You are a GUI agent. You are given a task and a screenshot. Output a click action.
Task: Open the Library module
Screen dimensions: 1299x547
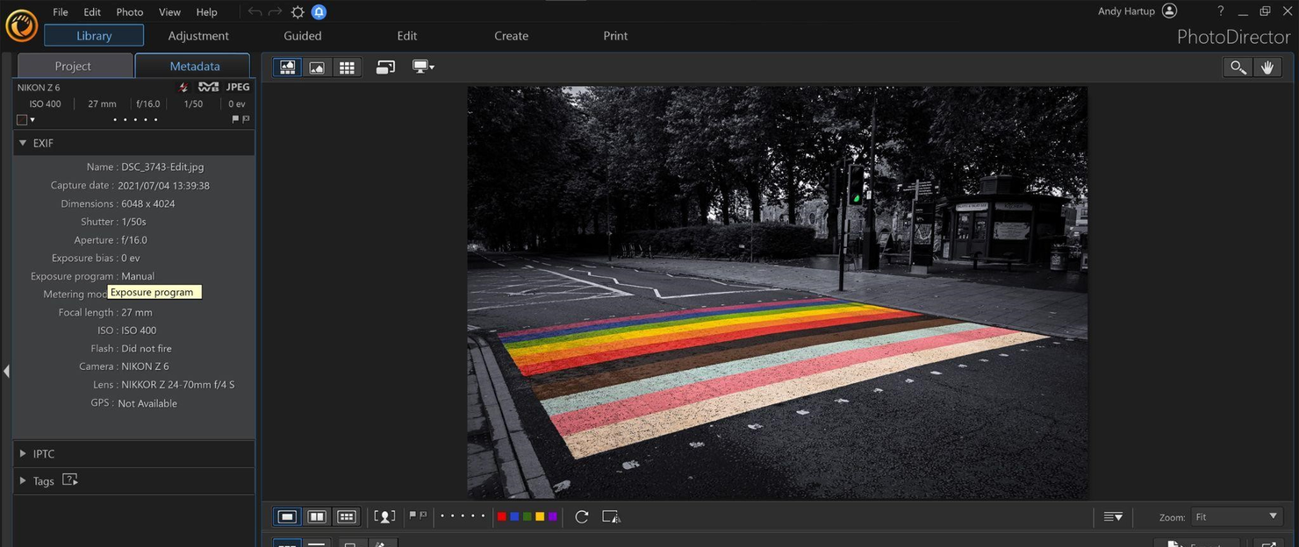94,36
